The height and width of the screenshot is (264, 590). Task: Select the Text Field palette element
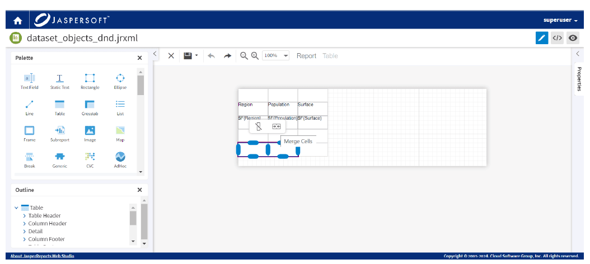point(29,81)
